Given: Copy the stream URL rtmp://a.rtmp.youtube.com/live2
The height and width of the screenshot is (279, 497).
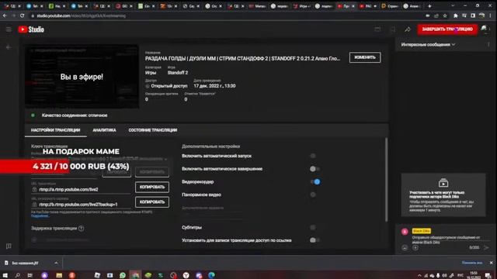Looking at the screenshot, I should [x=152, y=188].
